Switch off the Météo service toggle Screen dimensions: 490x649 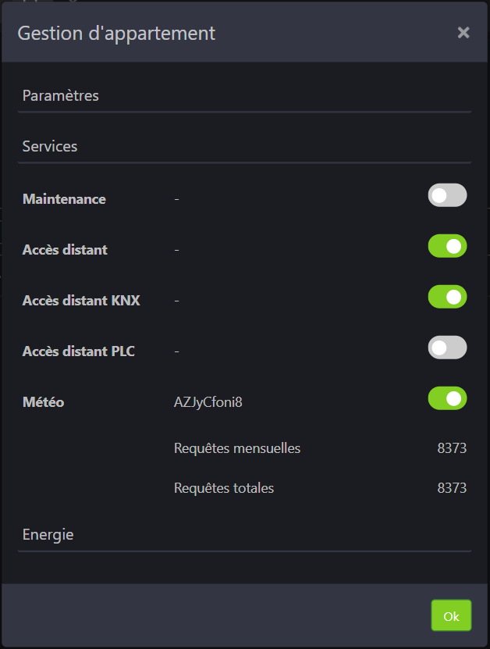point(447,398)
